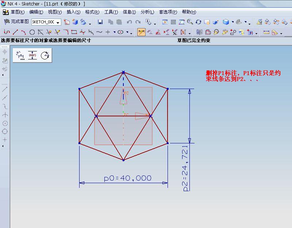
Task: Click the Zoom in/out magnifier icon
Action: tap(190, 22)
